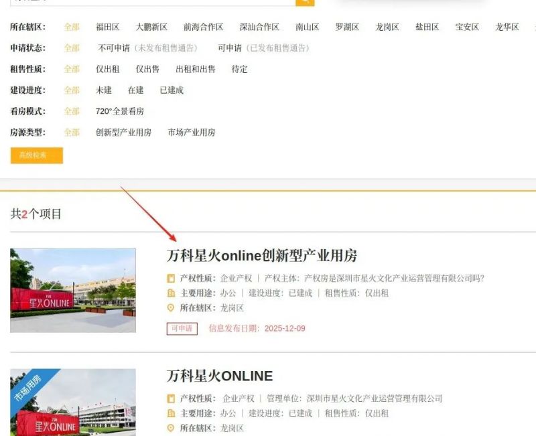Click main usage icon in second listing
Image resolution: width=536 pixels, height=436 pixels.
171,413
